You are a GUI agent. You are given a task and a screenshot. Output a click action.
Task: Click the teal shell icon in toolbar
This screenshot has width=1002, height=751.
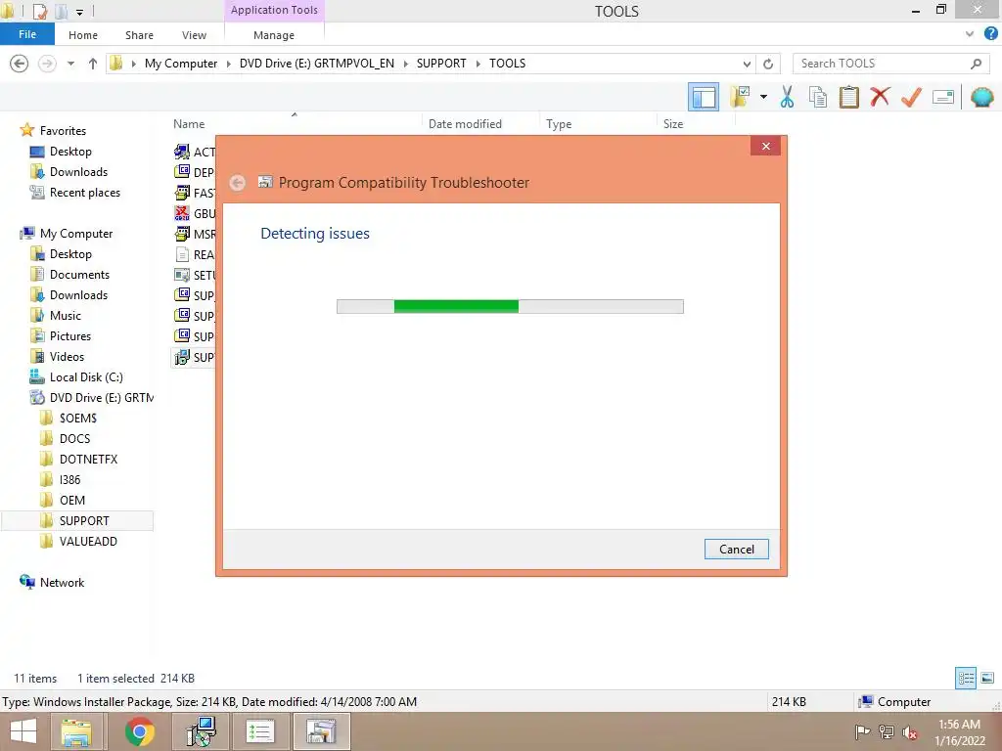tap(981, 97)
